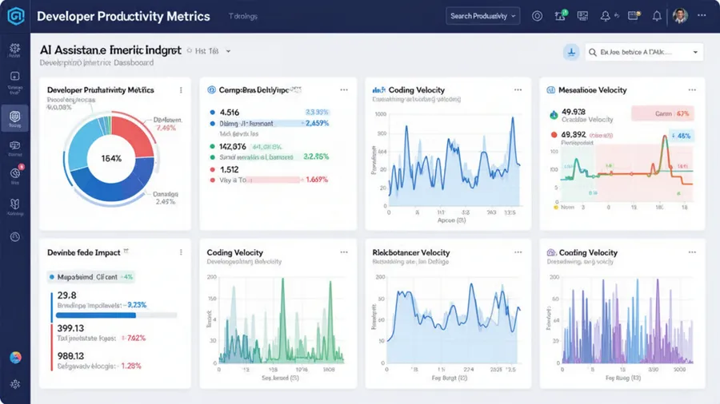Click the green icon next to 49.928
This screenshot has height=404, width=720.
(x=554, y=114)
